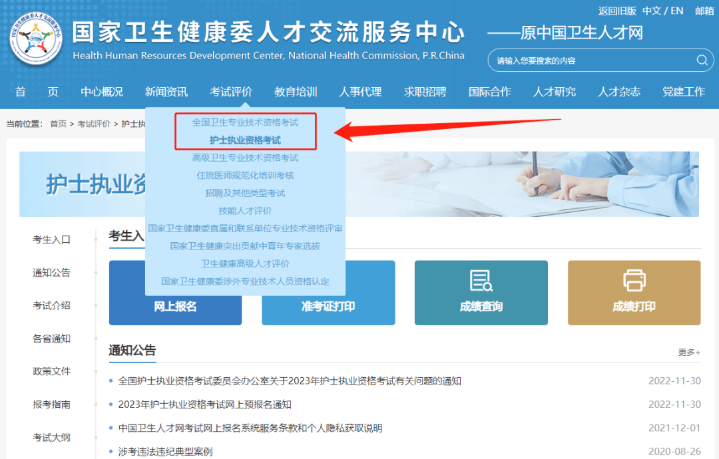Select 报考指南 in left sidebar
Viewport: 719px width, 459px height.
(51, 404)
